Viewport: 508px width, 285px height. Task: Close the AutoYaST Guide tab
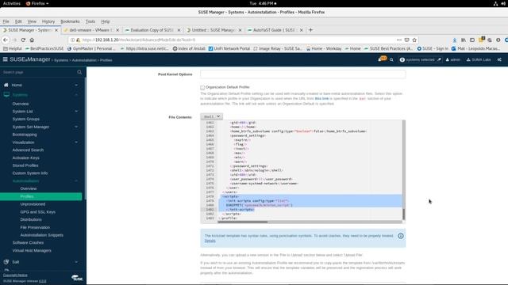[x=302, y=30]
